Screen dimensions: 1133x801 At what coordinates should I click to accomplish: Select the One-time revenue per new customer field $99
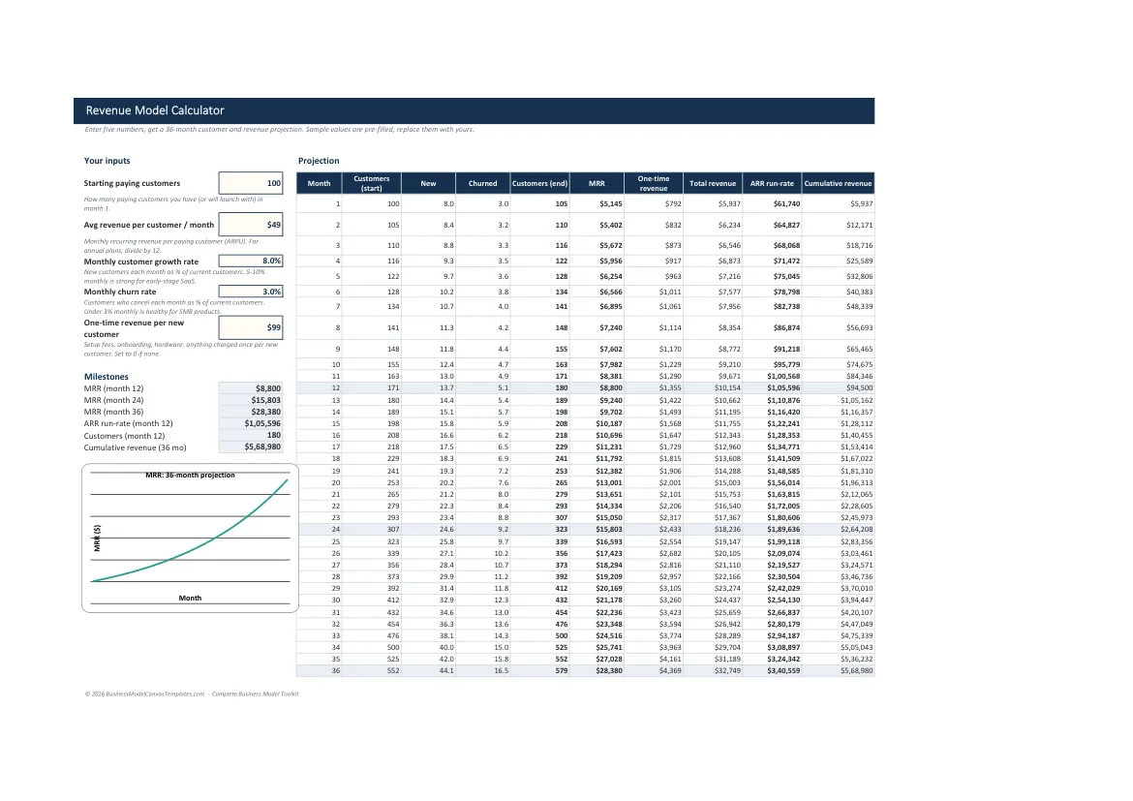tap(251, 327)
